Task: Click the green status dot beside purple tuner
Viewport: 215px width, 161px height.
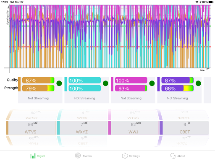Action: 198,83
